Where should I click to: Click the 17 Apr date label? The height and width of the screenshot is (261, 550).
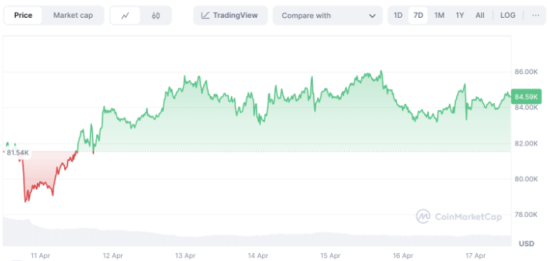(x=476, y=255)
